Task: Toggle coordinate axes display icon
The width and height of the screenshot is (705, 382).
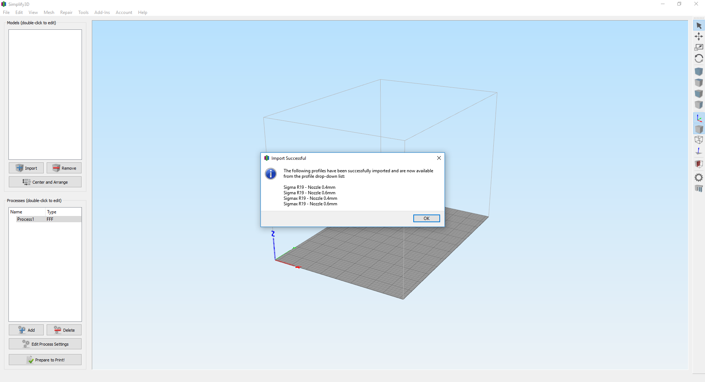Action: (699, 118)
